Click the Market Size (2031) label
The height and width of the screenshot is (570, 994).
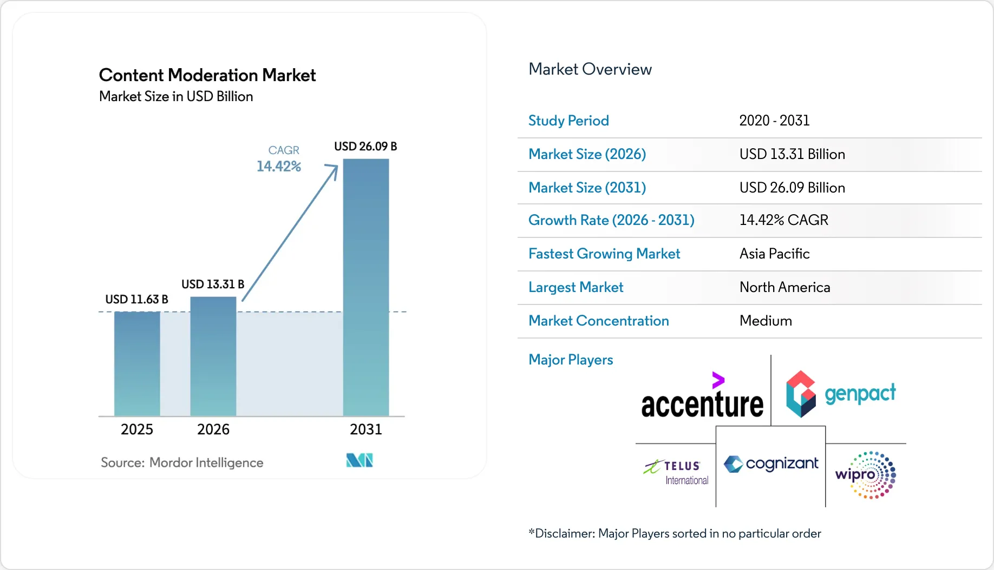tap(587, 188)
